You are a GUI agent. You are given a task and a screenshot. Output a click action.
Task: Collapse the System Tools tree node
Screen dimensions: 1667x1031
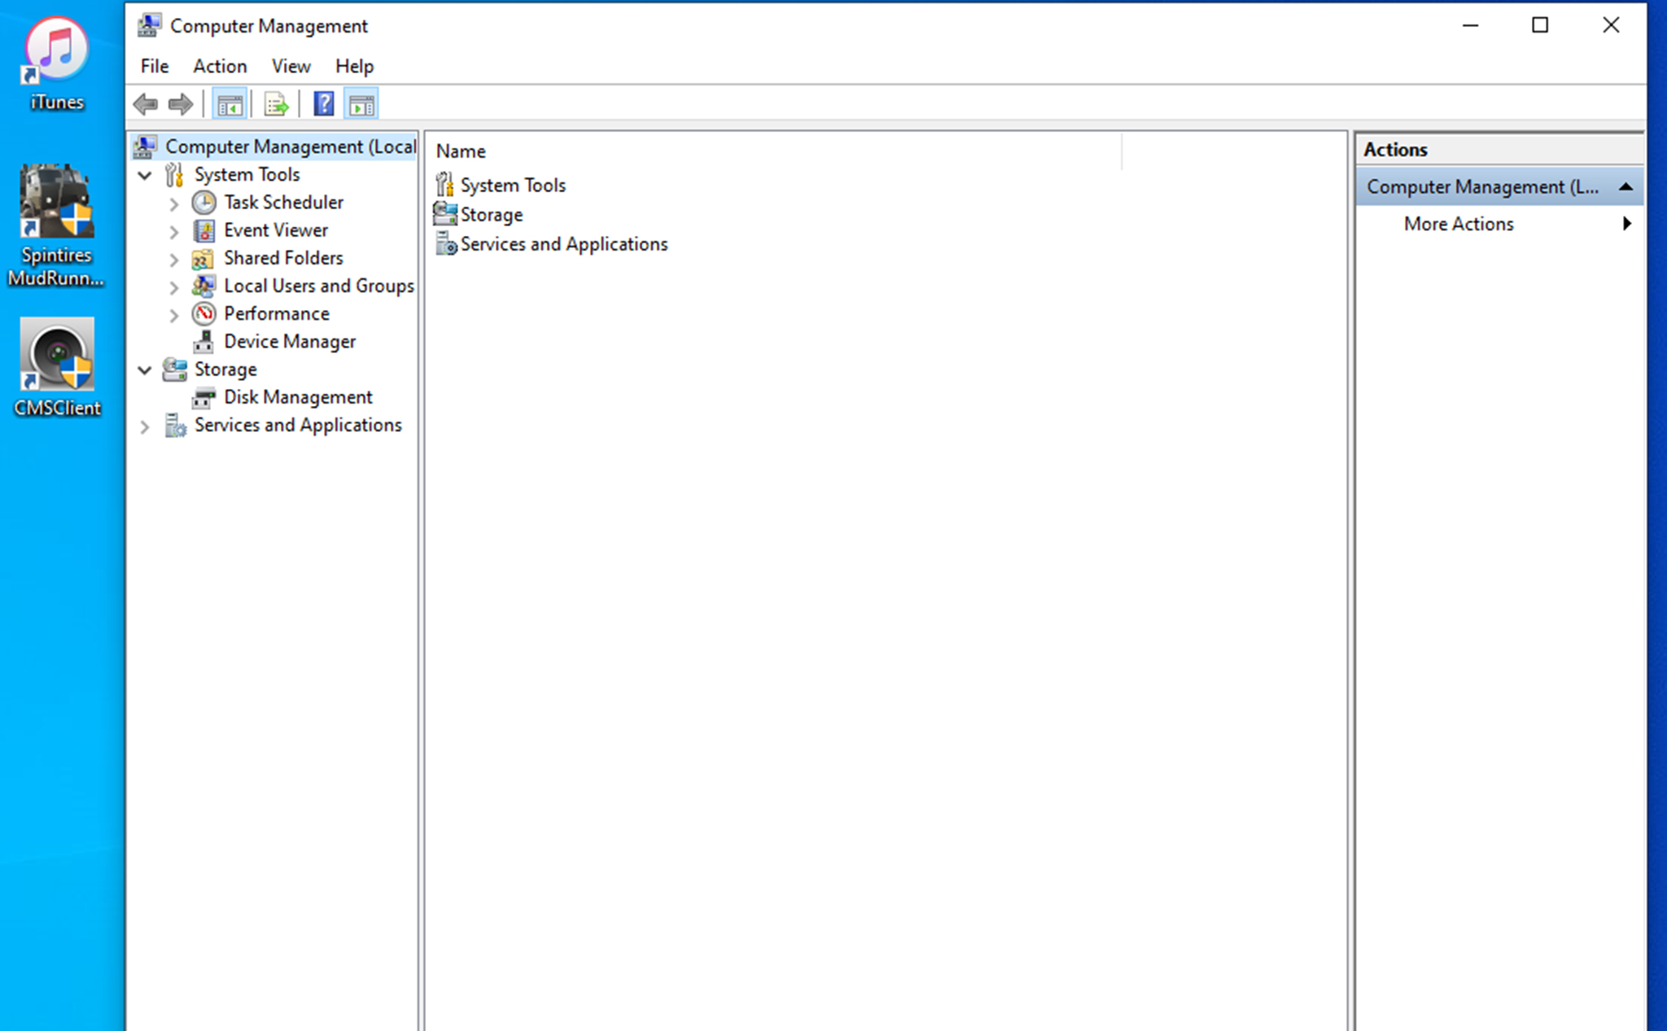pos(145,175)
